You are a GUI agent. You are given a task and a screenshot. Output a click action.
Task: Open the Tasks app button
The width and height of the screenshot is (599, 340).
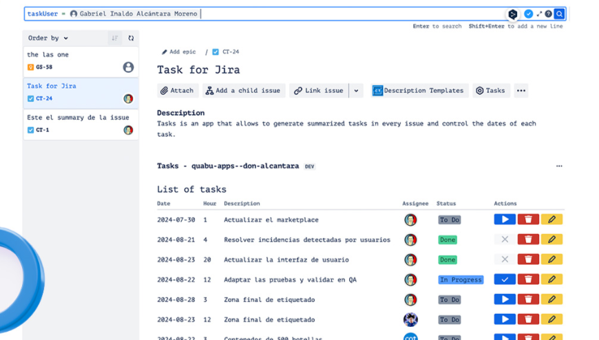pyautogui.click(x=491, y=91)
